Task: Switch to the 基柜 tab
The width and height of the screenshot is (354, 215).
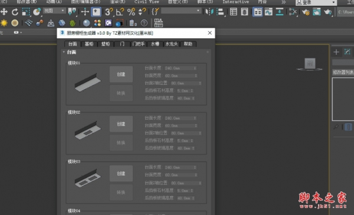Action: click(x=89, y=44)
